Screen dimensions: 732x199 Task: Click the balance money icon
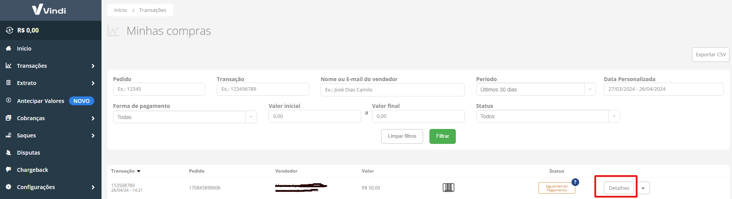click(x=10, y=30)
